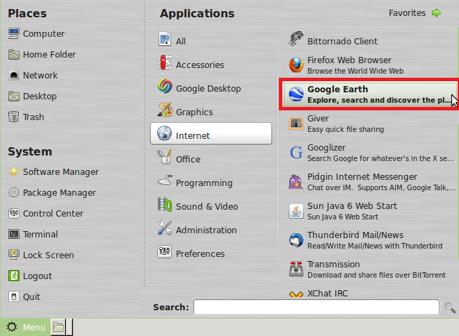Click "Easy quick file sharing" text
459x336 pixels.
pyautogui.click(x=346, y=129)
